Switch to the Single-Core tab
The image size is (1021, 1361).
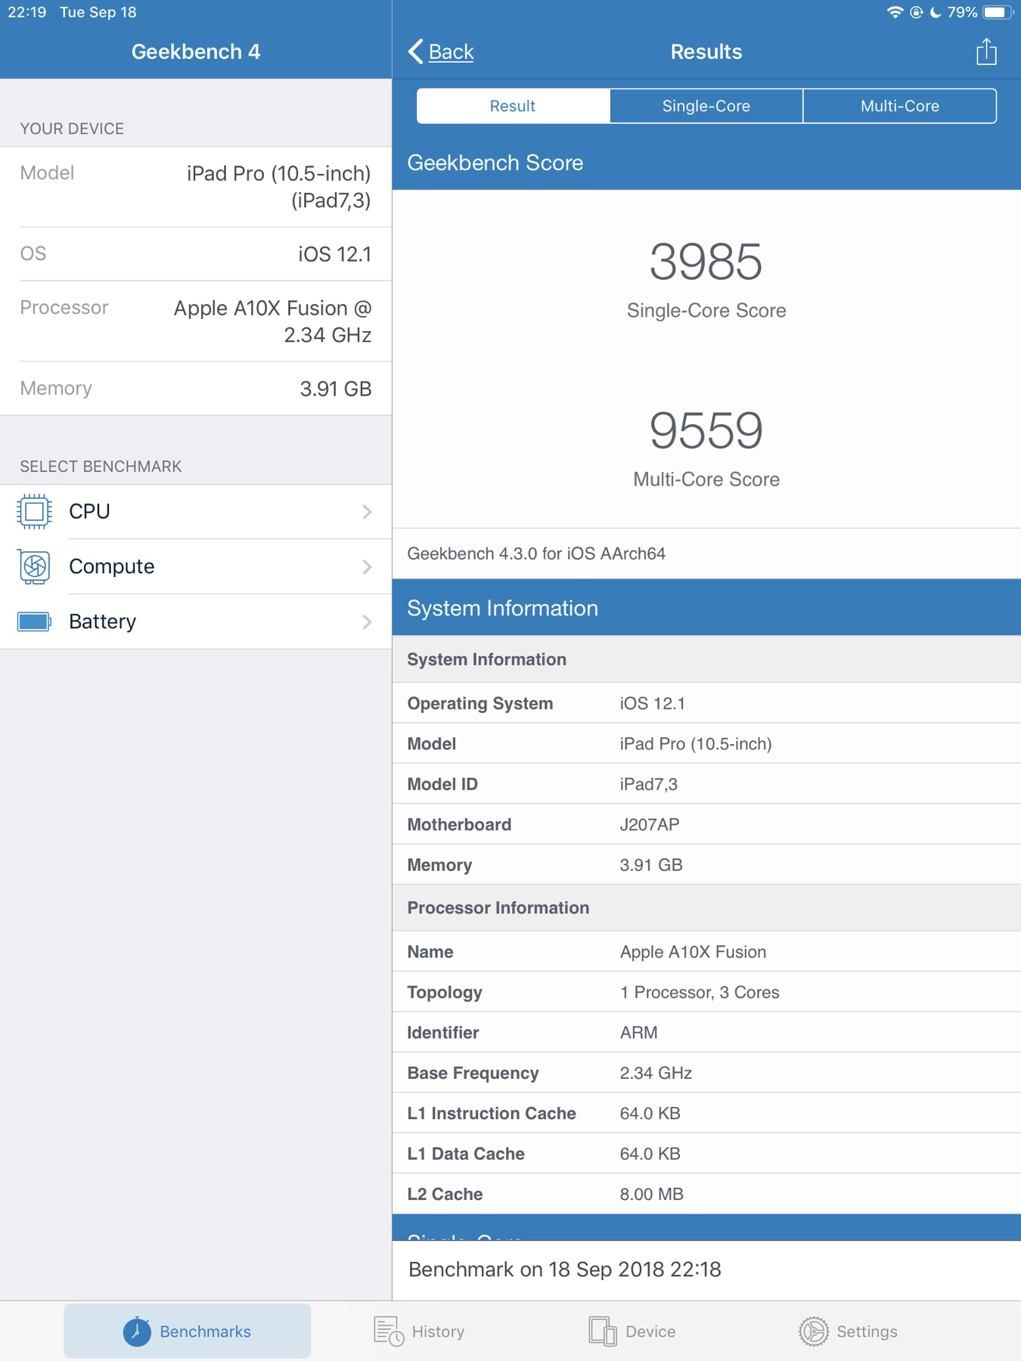[706, 106]
